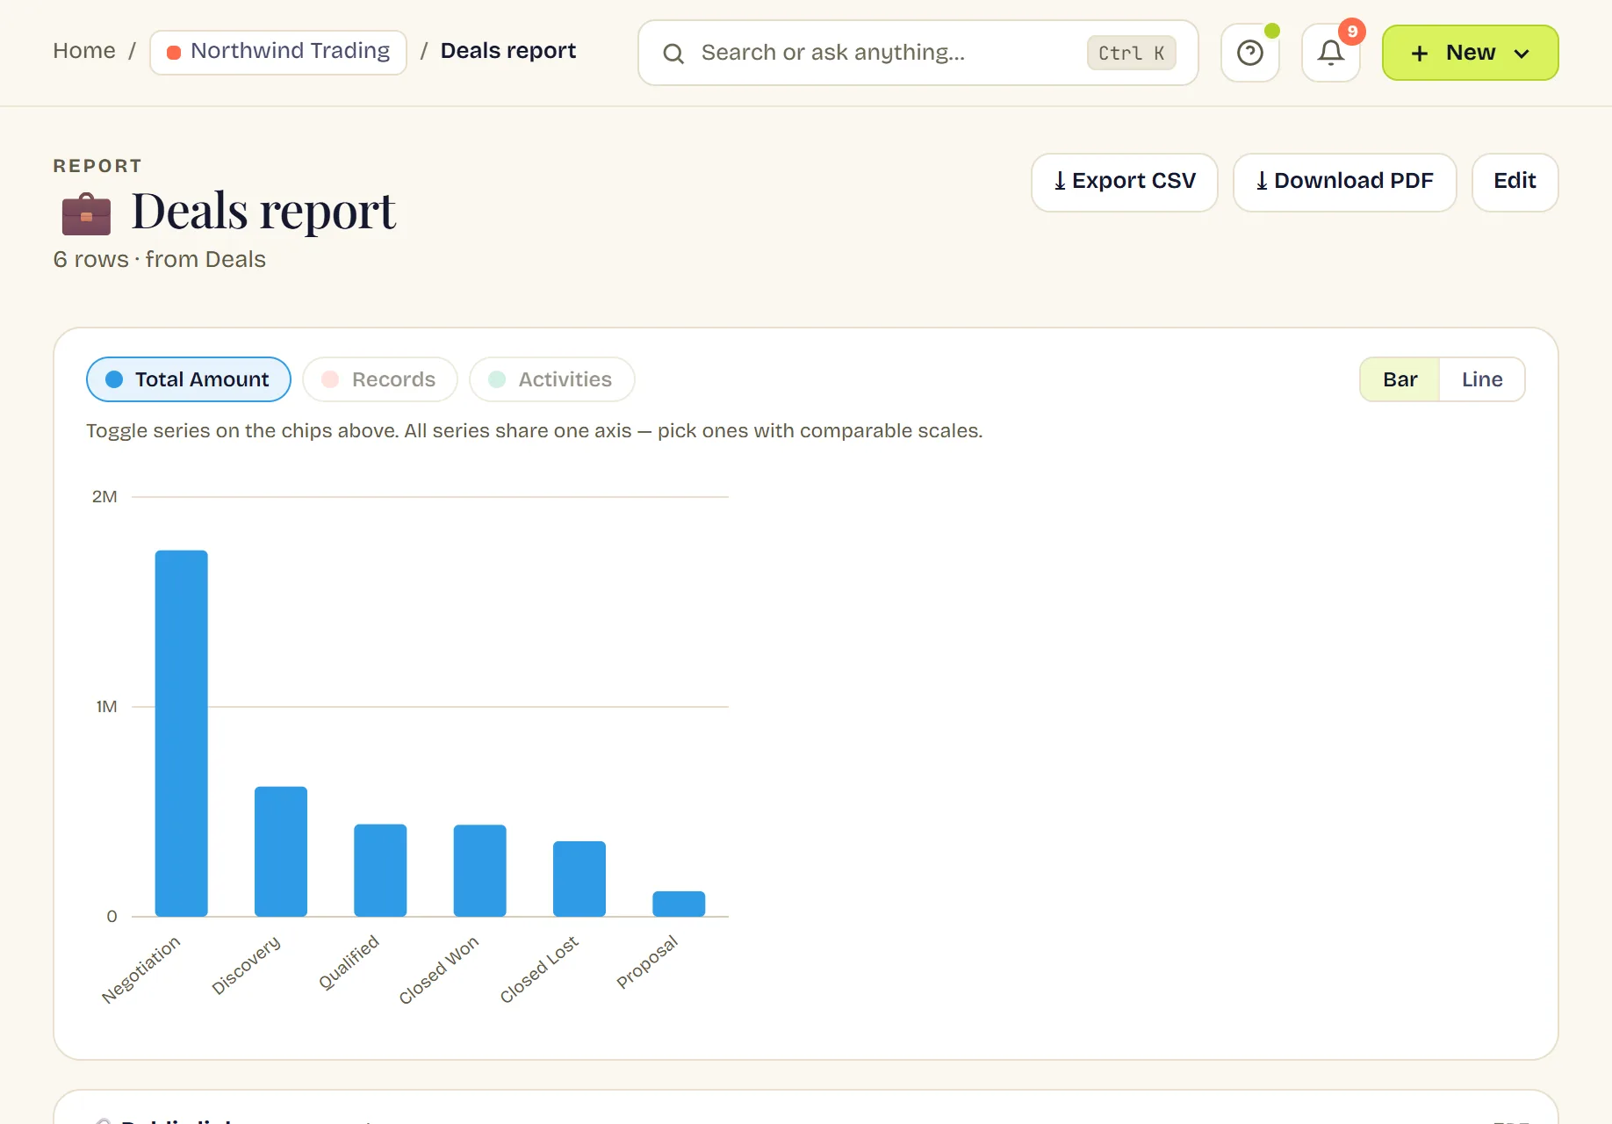Click the Closed Lost bar
1612x1124 pixels.
(x=579, y=879)
